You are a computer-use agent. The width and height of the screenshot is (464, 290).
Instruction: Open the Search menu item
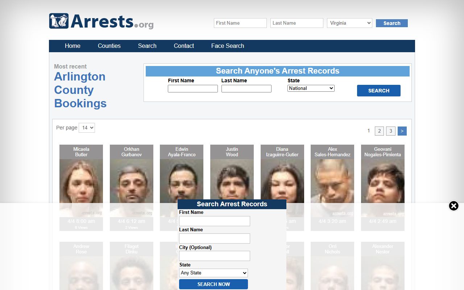(147, 46)
